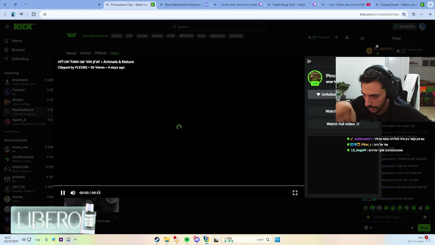435x245 pixels.
Task: Click the green Chat send button
Action: [x=424, y=228]
